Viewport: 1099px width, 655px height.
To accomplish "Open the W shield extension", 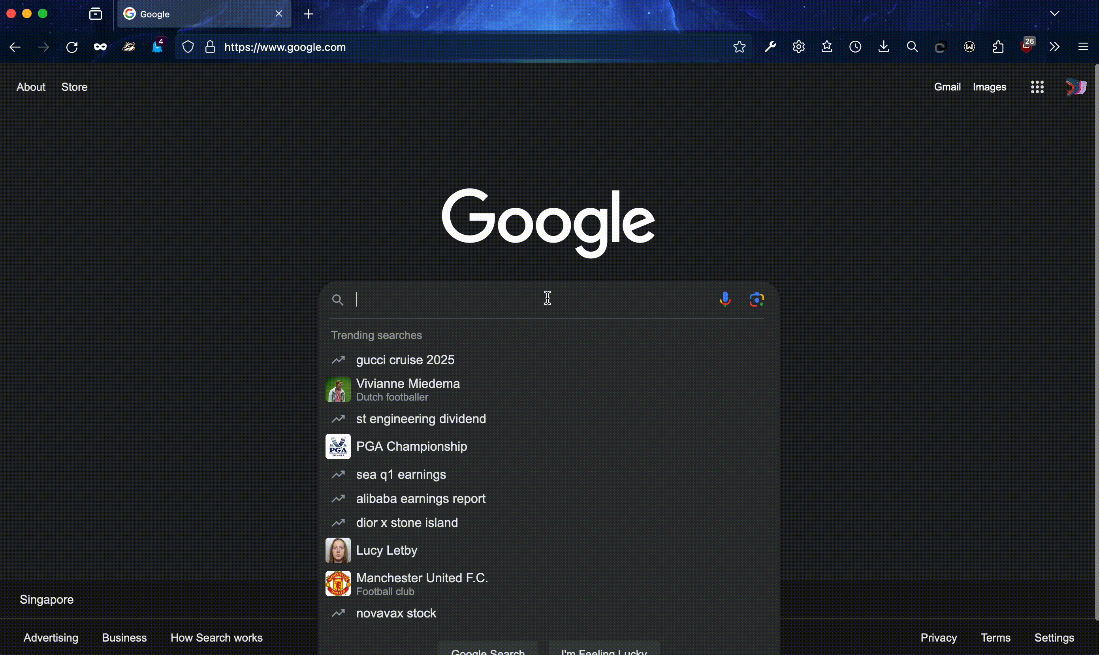I will click(970, 47).
